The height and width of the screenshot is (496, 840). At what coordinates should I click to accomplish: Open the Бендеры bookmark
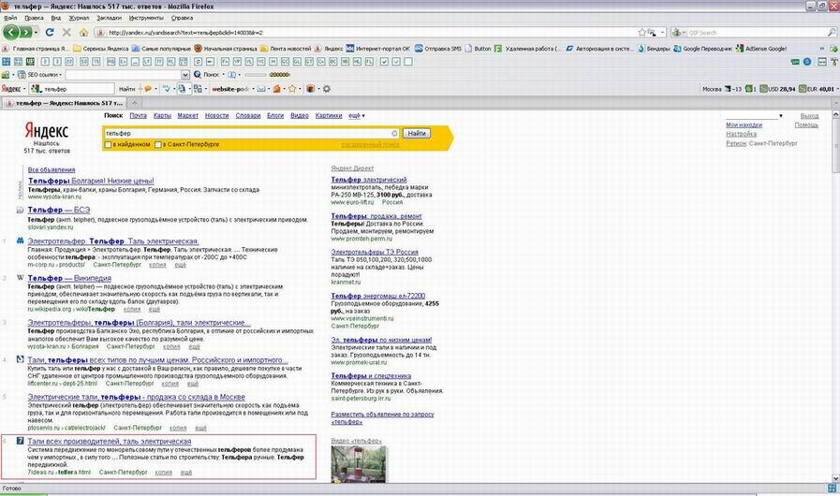[x=654, y=49]
